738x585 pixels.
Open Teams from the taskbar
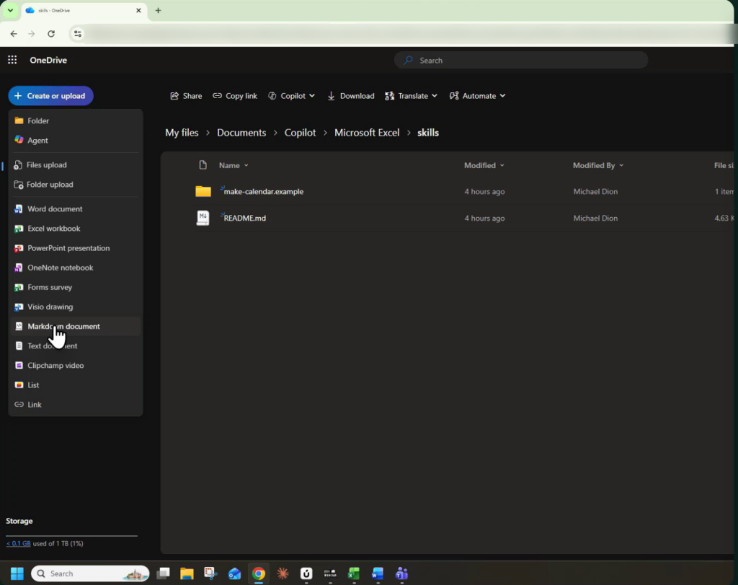tap(401, 573)
